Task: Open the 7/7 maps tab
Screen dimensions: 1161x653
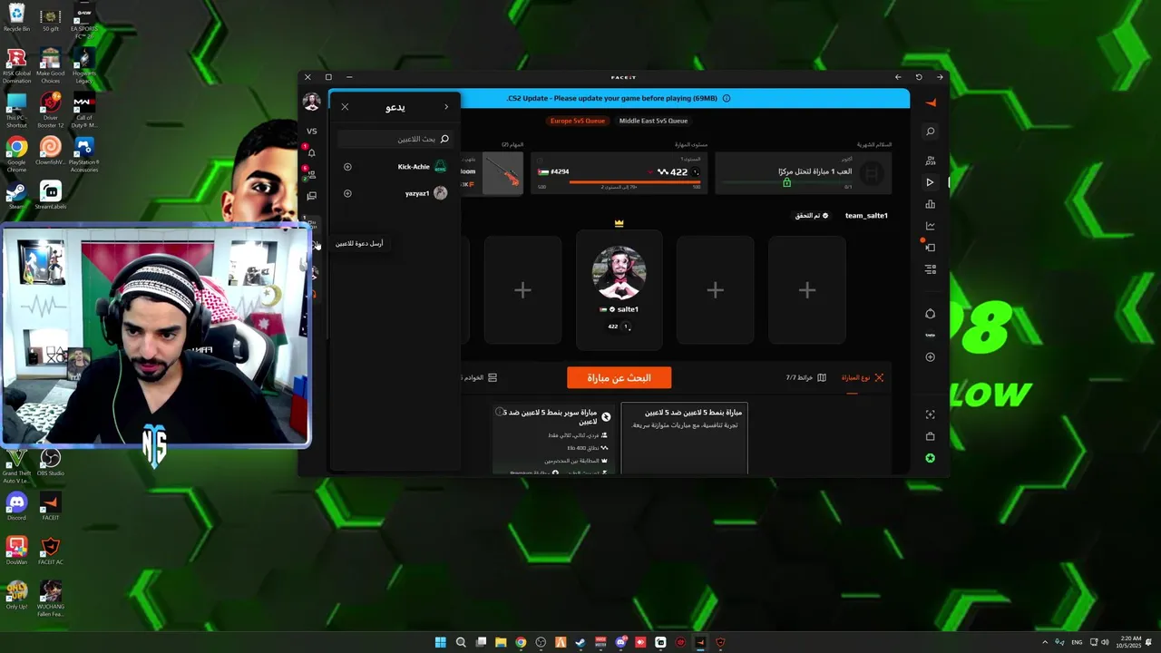Action: point(805,377)
